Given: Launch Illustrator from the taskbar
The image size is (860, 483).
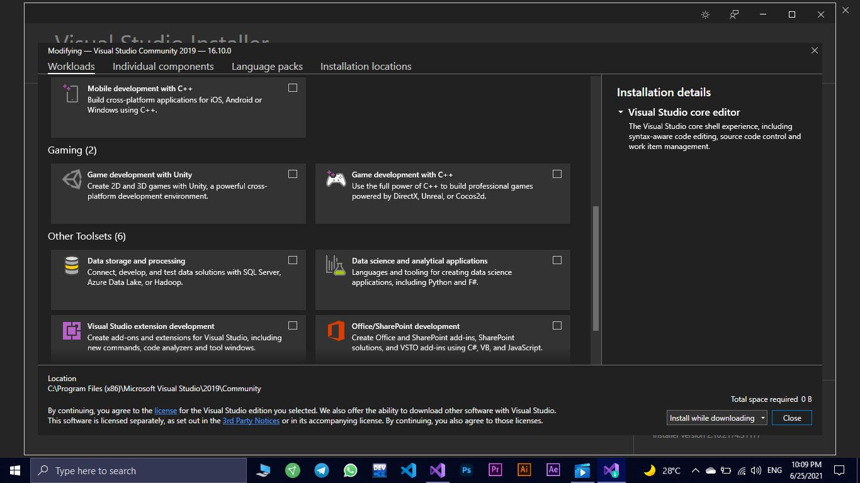Looking at the screenshot, I should (x=524, y=470).
